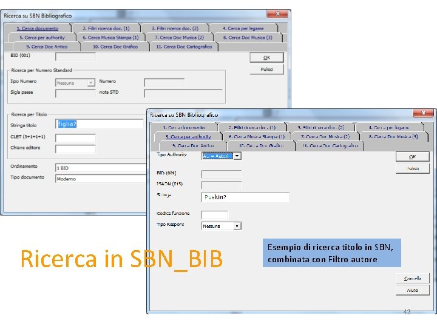
Task: Open Tipo documento combo showing 'Moderno'
Action: pyautogui.click(x=101, y=179)
